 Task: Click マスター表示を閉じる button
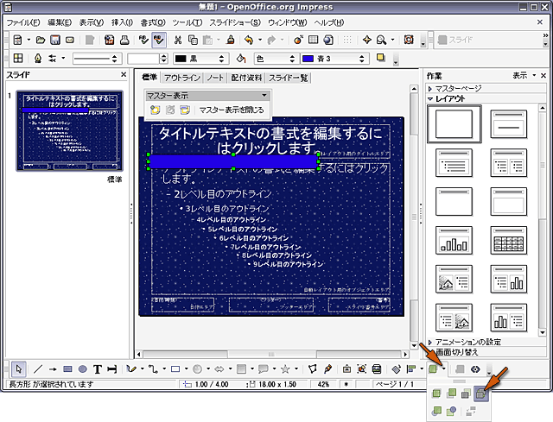click(232, 110)
